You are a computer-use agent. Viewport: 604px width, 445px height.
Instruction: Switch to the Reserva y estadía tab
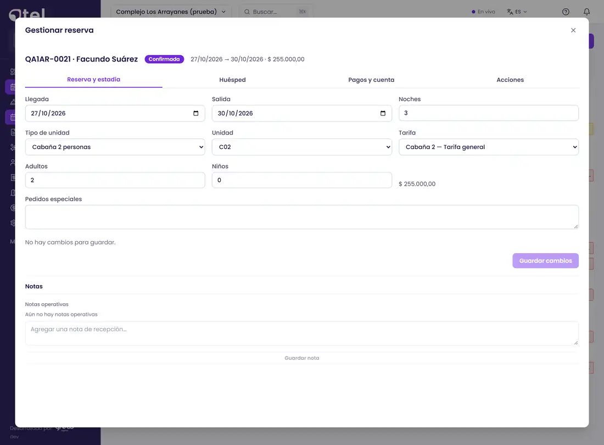coord(93,79)
